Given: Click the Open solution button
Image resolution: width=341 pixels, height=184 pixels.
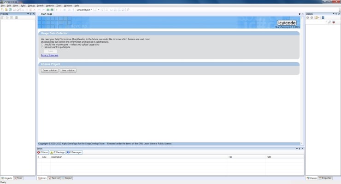Looking at the screenshot, I should (x=50, y=70).
